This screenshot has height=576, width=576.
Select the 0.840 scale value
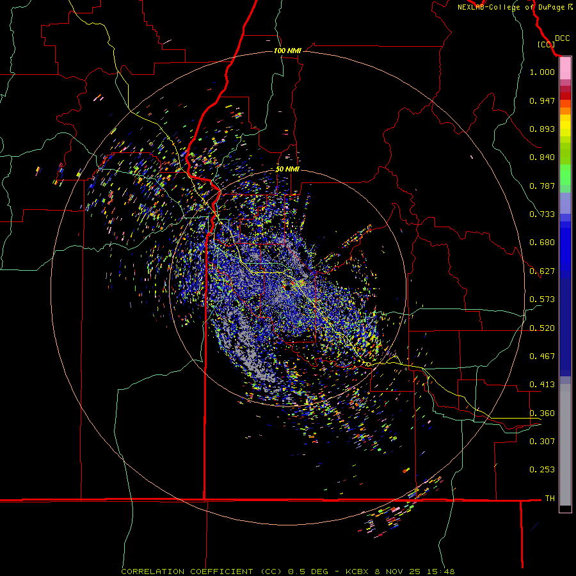point(542,157)
